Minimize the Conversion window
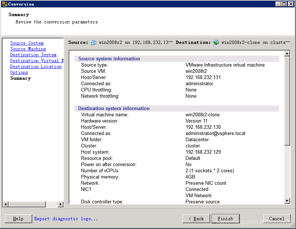Viewport: 296px width, 229px height. click(278, 4)
